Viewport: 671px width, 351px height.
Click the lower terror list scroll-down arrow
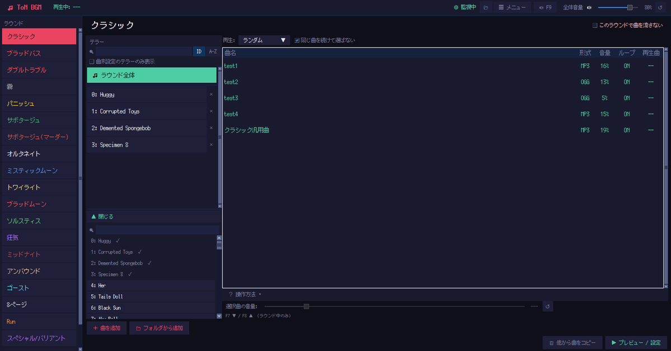pyautogui.click(x=219, y=316)
